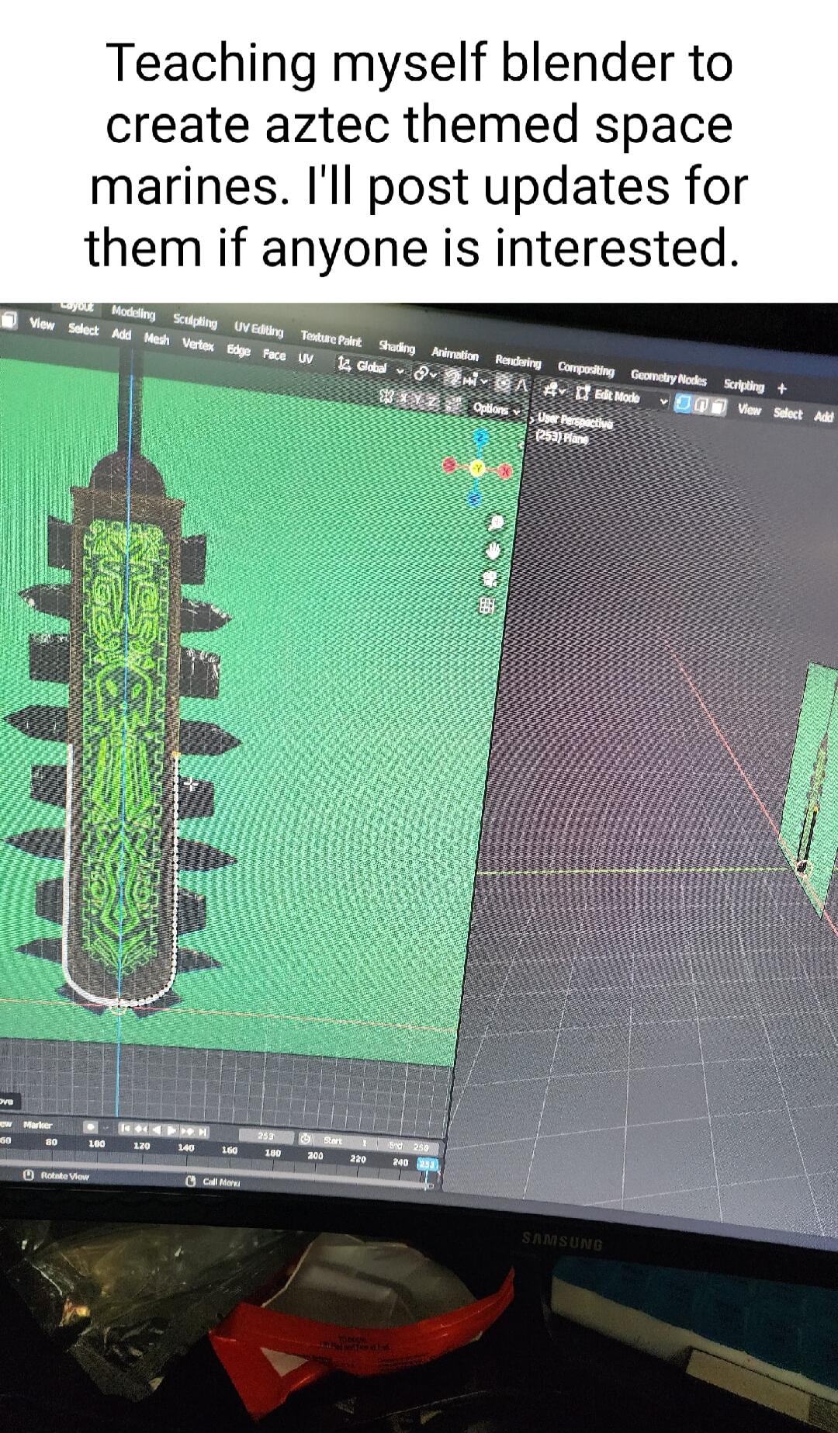This screenshot has height=1433, width=838.
Task: Toggle the preview range clock icon
Action: [x=306, y=1139]
